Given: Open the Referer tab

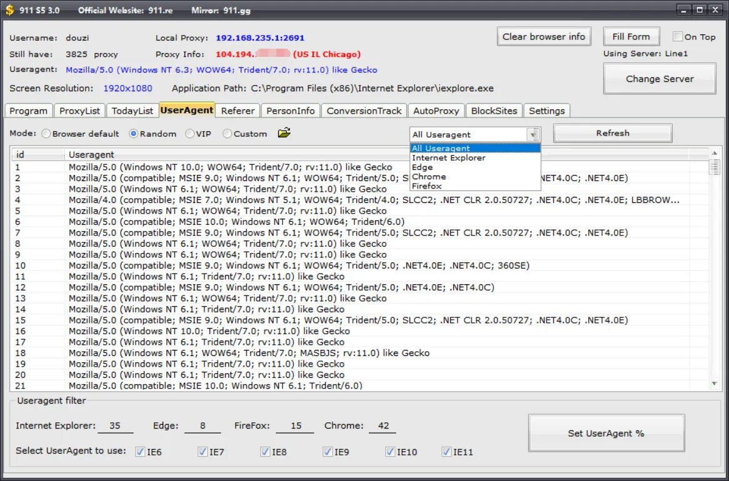Looking at the screenshot, I should (x=238, y=111).
